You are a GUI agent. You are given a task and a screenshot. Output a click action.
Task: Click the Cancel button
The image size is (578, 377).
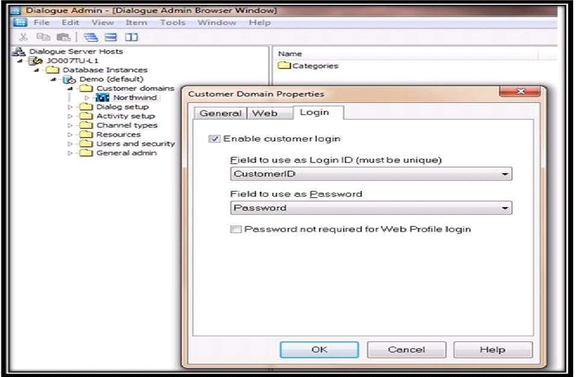[406, 350]
